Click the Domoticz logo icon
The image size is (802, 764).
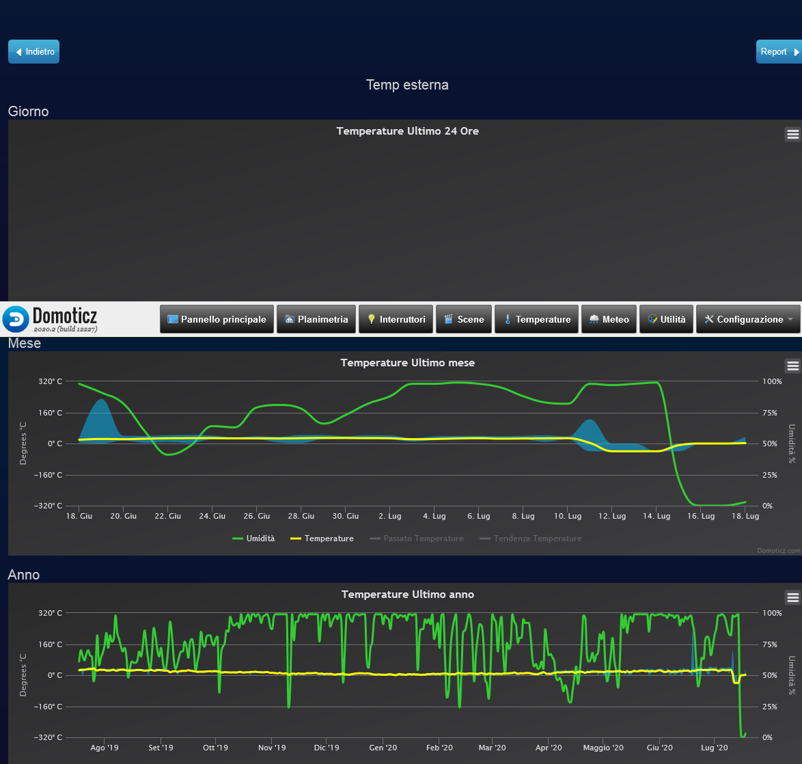tap(16, 318)
